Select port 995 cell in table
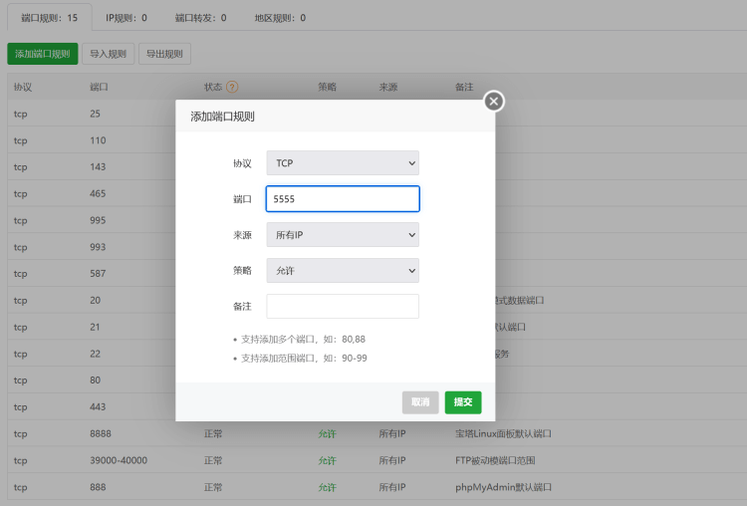The width and height of the screenshot is (747, 506). point(98,220)
